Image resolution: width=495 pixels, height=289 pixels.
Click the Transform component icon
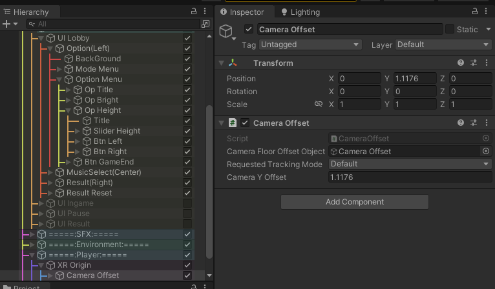pos(233,63)
